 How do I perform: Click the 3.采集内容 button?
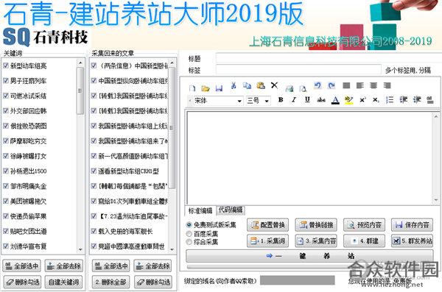point(316,241)
